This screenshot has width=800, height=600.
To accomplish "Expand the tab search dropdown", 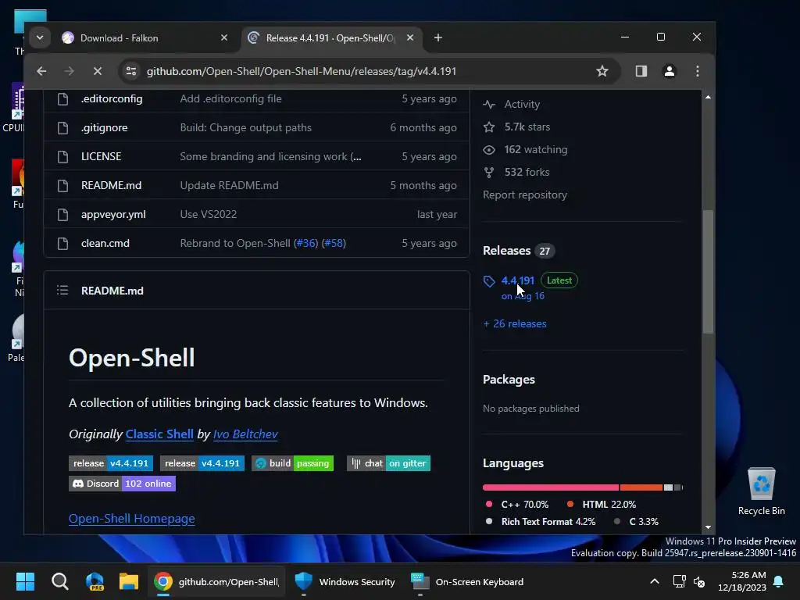I will [40, 37].
